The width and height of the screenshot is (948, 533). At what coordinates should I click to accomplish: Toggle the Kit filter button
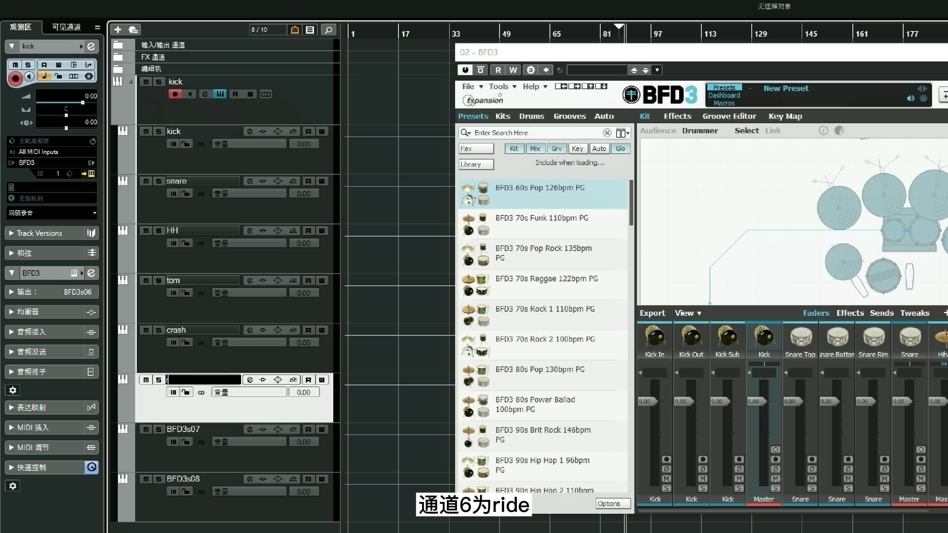[514, 148]
